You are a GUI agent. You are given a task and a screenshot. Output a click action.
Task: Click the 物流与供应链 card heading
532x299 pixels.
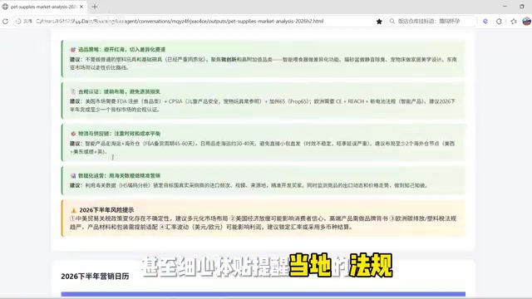[x=119, y=134]
